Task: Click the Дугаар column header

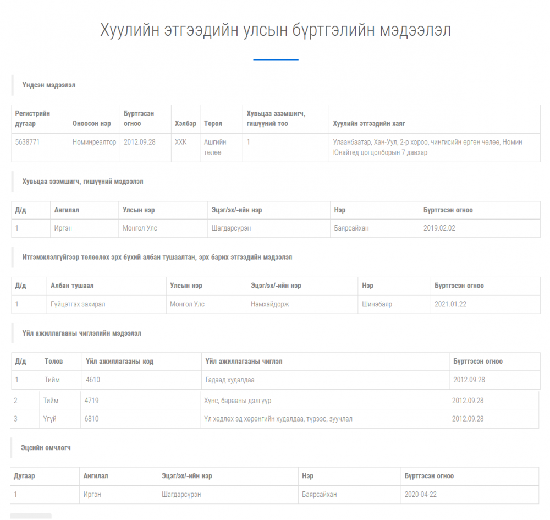Action: tap(24, 476)
